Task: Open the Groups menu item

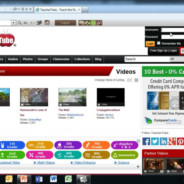Action: (43, 59)
